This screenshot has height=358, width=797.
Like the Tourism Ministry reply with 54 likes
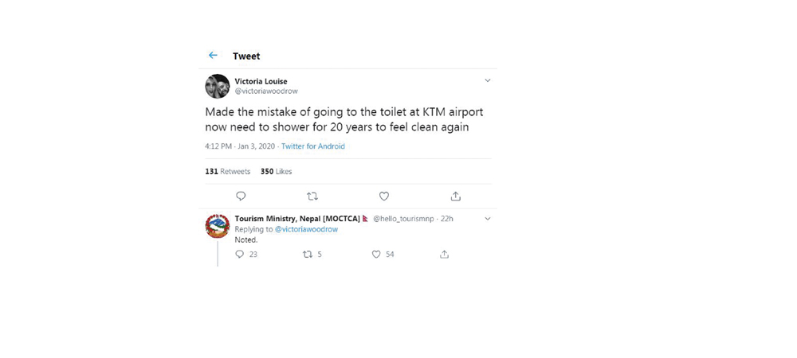pyautogui.click(x=376, y=255)
